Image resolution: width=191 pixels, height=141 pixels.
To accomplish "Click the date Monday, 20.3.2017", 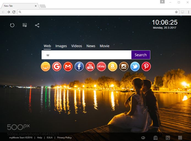I will [165, 28].
